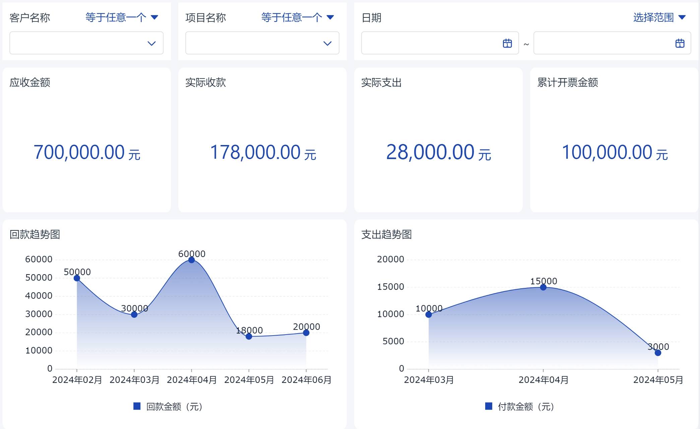Click the end date input field
The width and height of the screenshot is (700, 429).
(603, 43)
